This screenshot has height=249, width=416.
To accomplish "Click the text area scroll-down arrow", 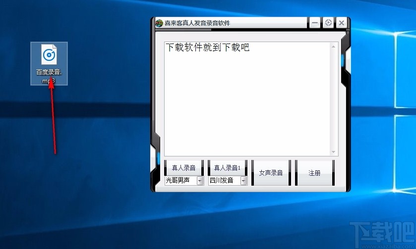I will pyautogui.click(x=334, y=152).
